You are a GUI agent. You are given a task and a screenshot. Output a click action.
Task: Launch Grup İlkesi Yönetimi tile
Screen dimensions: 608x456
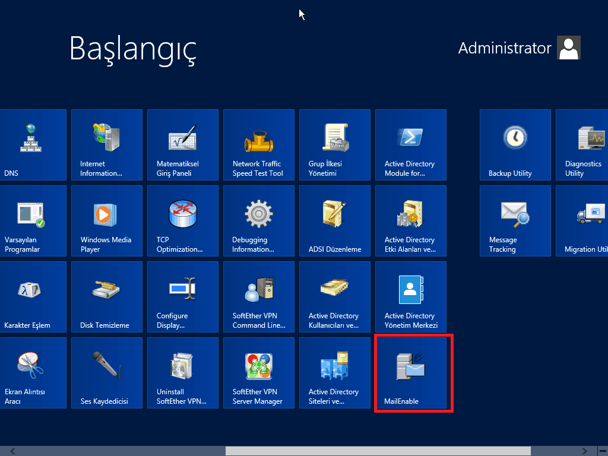point(335,145)
